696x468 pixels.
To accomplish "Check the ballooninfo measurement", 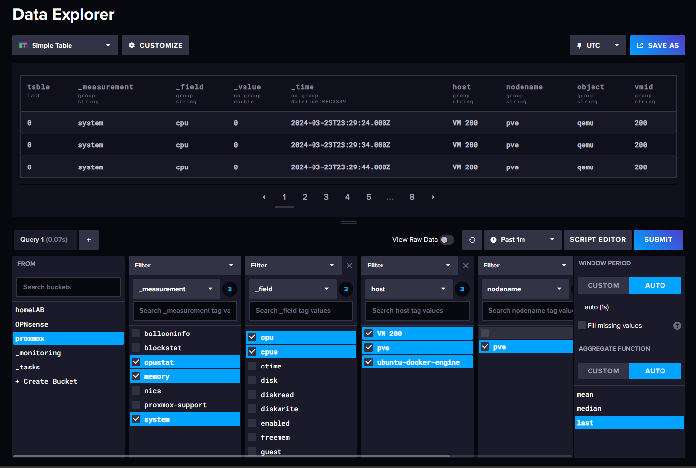I will point(136,334).
